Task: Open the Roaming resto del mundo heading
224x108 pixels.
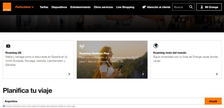Action: click(169, 53)
